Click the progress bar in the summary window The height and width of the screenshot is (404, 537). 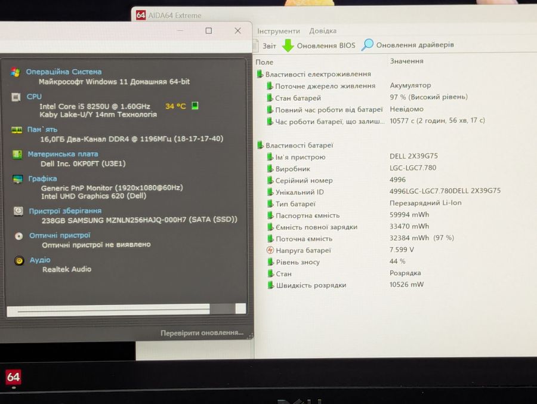tap(126, 310)
